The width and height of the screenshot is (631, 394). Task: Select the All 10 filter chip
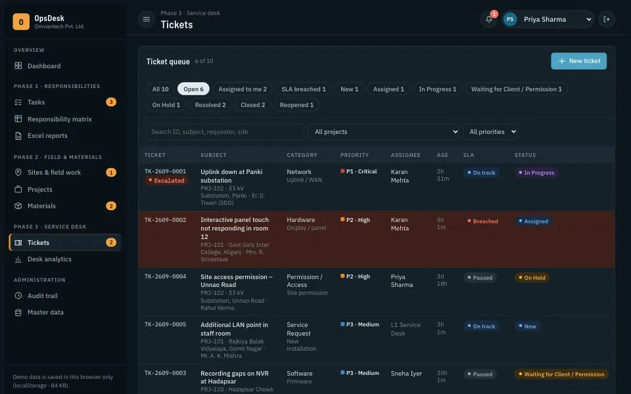(x=160, y=89)
